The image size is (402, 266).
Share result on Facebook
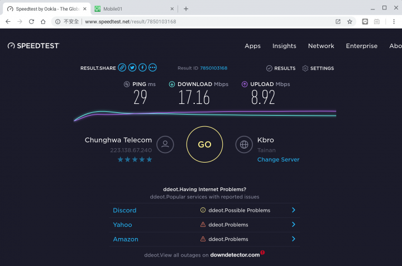pyautogui.click(x=142, y=68)
